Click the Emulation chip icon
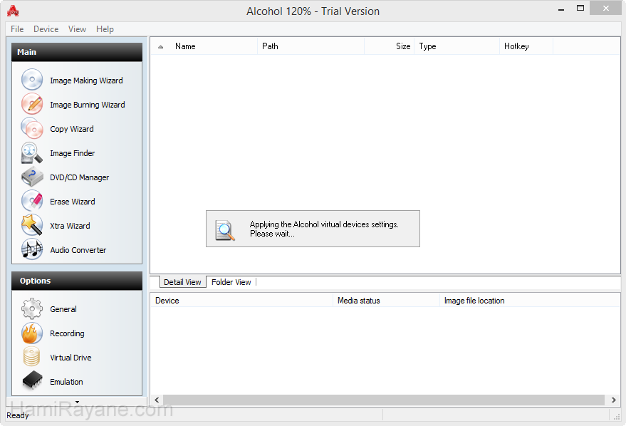The height and width of the screenshot is (426, 626). point(32,380)
